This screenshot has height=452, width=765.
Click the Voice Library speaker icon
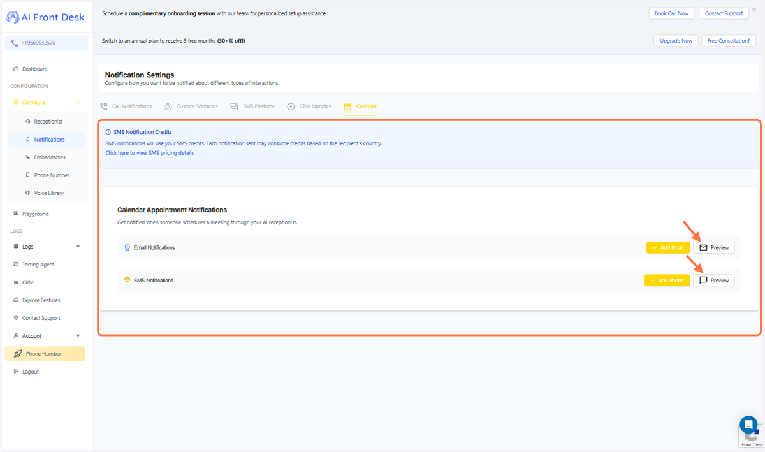point(27,193)
